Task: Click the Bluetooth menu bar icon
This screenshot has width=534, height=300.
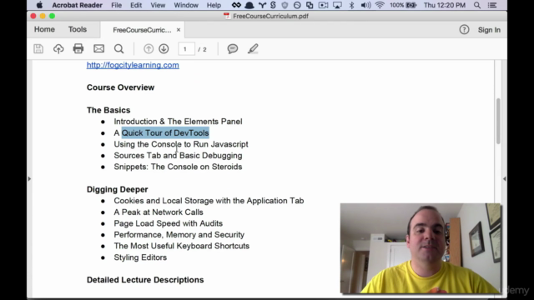Action: point(352,5)
